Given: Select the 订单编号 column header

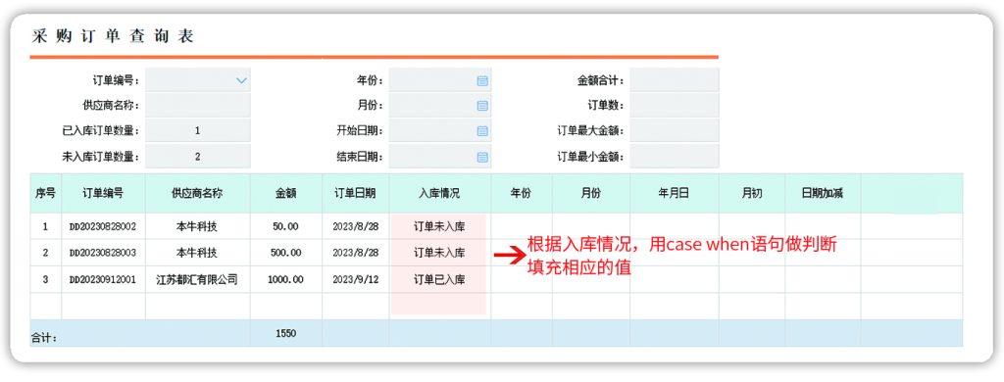Looking at the screenshot, I should coord(103,193).
